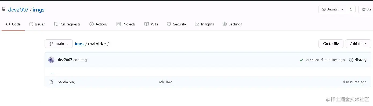Click the 4 minutes ago timestamp of panda.png
The width and height of the screenshot is (373, 106).
[x=354, y=82]
